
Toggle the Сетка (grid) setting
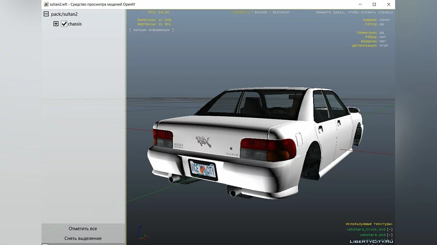382,24
